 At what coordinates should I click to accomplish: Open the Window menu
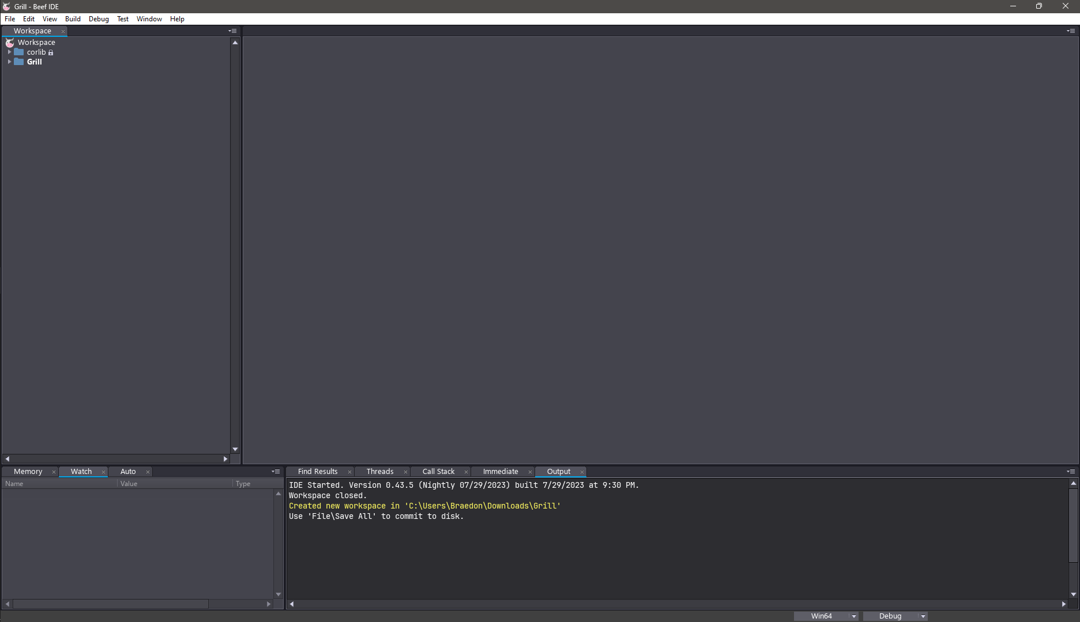(x=149, y=19)
